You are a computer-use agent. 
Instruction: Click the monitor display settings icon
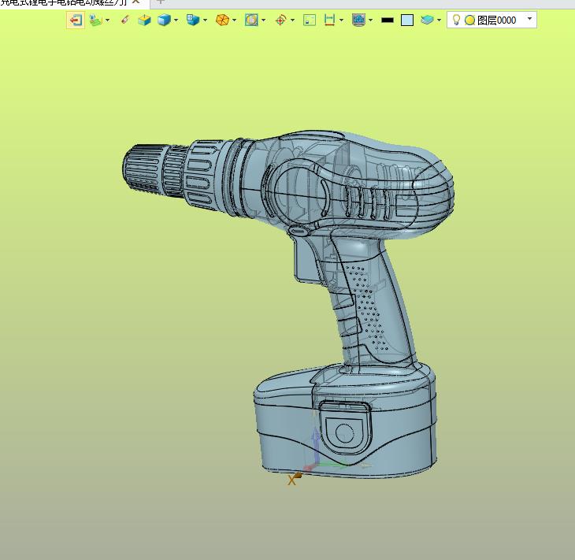[358, 20]
